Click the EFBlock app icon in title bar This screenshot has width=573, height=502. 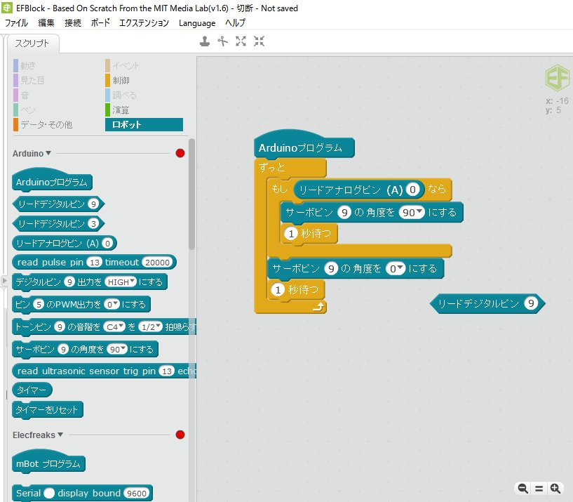pyautogui.click(x=7, y=8)
